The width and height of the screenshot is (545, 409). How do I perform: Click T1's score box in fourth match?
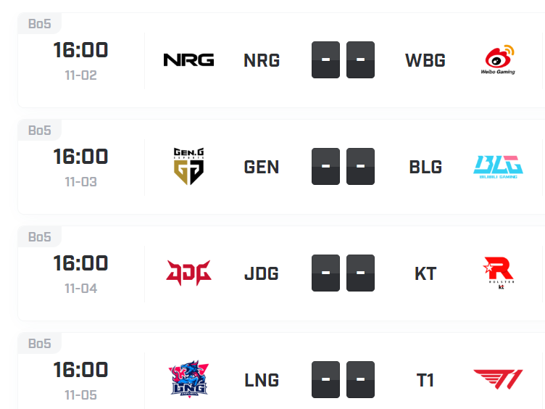[x=360, y=380]
